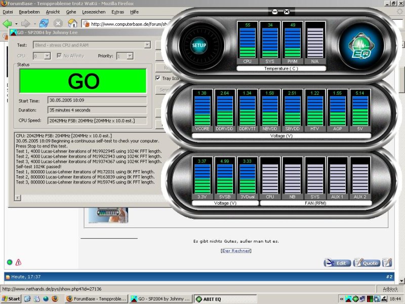405x304 pixels.
Task: Click the taskbar clock showing 18:44
Action: (x=395, y=299)
